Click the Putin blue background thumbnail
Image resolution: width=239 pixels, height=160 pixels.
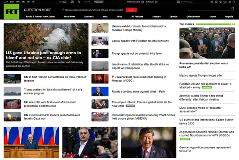(x=100, y=91)
